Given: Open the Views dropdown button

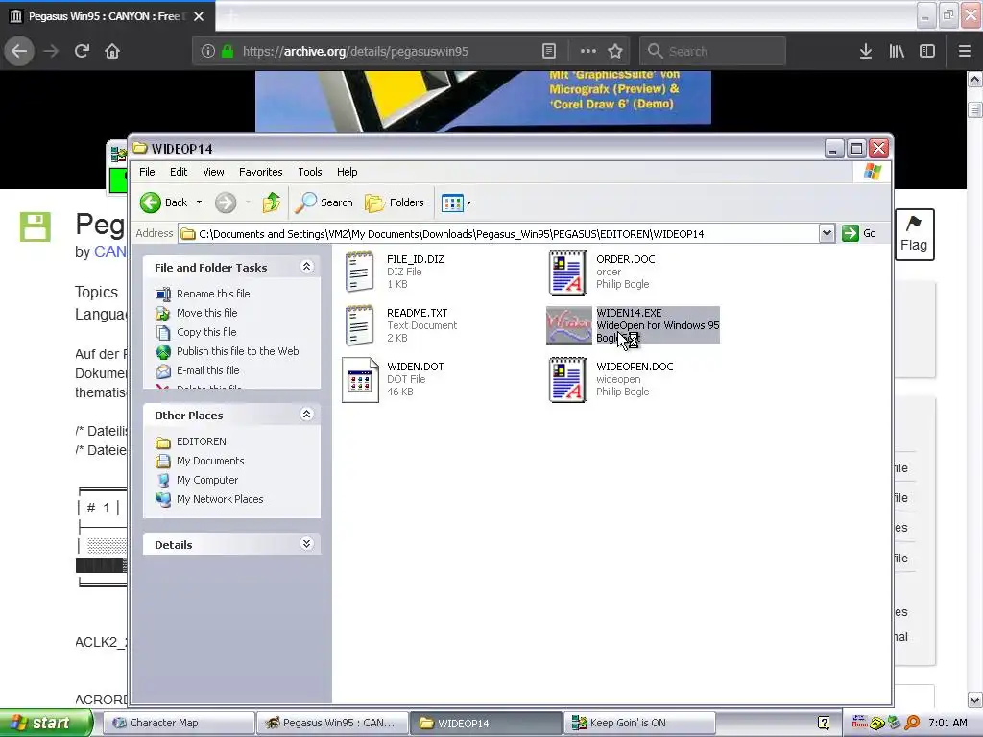Looking at the screenshot, I should tap(456, 202).
